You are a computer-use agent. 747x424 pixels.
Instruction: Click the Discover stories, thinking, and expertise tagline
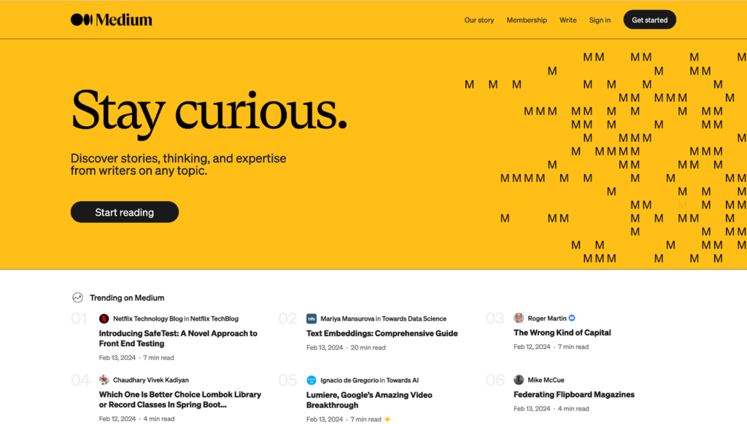coord(178,164)
